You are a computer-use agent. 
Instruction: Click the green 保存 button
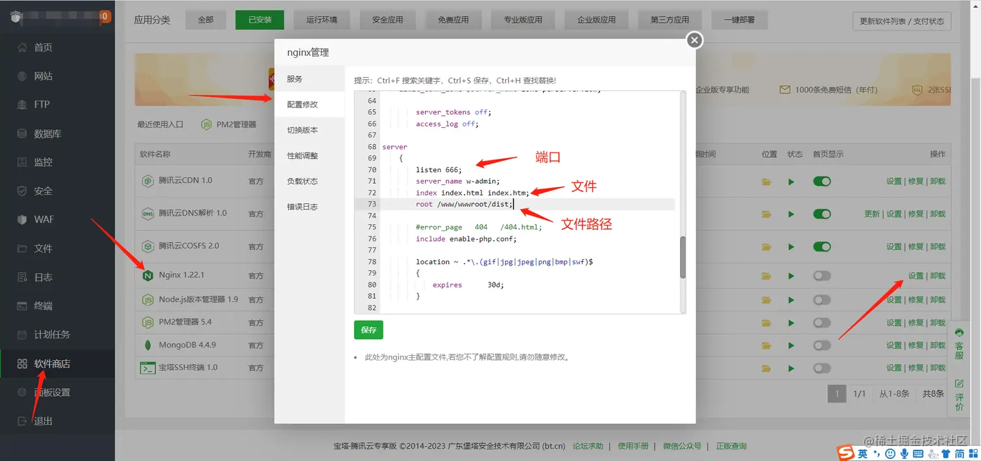(x=369, y=330)
